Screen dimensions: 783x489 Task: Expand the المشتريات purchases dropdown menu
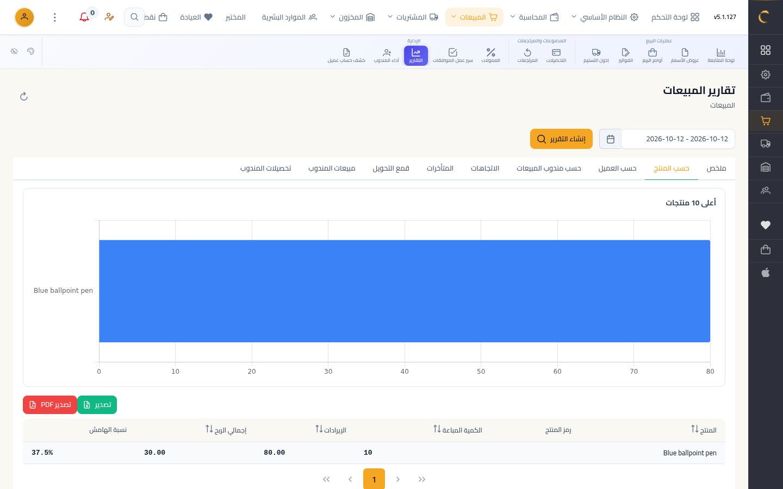tap(413, 17)
